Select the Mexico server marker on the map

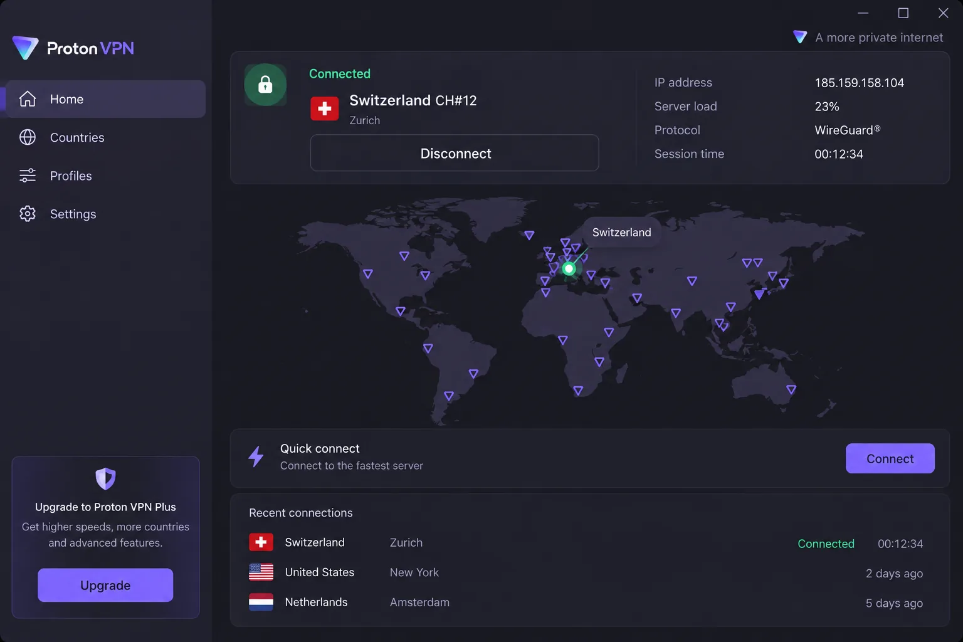point(401,311)
